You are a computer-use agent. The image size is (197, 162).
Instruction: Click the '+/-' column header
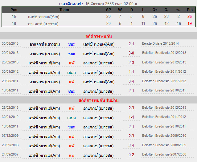(x=178, y=10)
